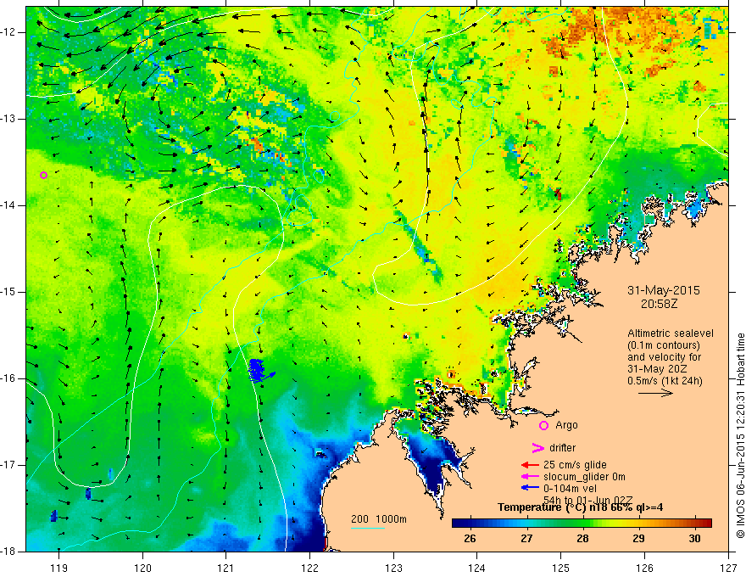Click the 'Altimetric sealevel' text

click(x=671, y=333)
